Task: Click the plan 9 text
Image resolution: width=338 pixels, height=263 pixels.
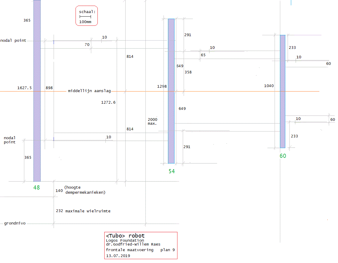Action: (x=167, y=250)
